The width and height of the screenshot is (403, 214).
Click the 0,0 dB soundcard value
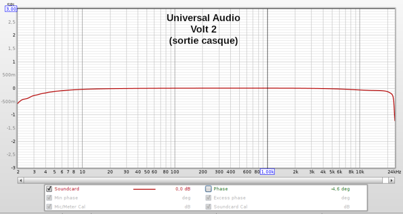(x=183, y=189)
